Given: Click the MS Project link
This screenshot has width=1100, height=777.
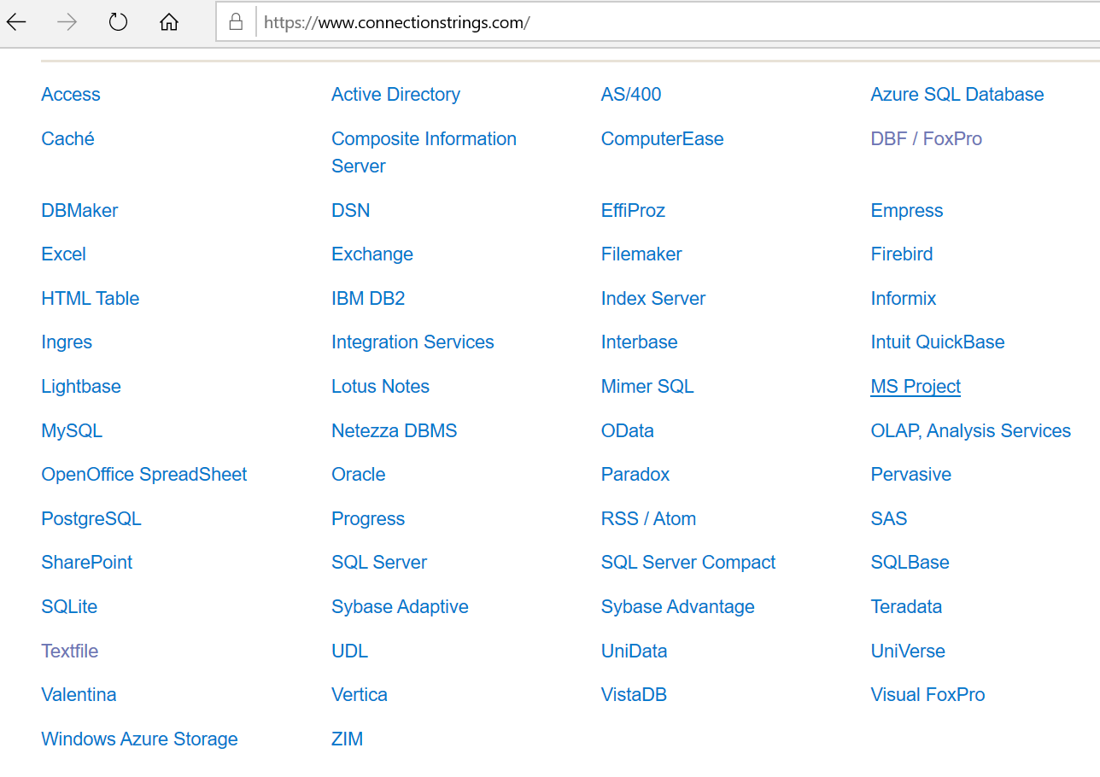Looking at the screenshot, I should click(916, 387).
